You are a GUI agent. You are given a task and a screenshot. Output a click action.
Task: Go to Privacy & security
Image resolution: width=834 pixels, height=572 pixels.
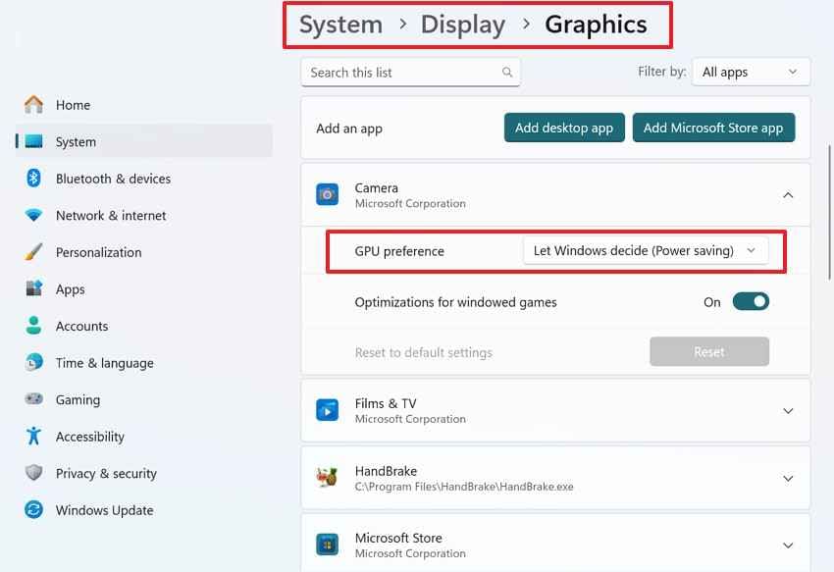143,473
